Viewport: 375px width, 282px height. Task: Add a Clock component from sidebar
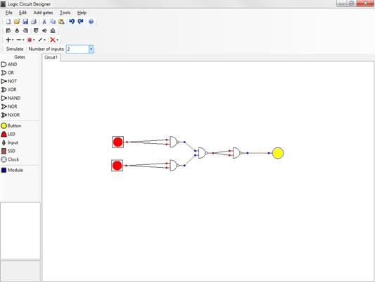click(x=10, y=159)
